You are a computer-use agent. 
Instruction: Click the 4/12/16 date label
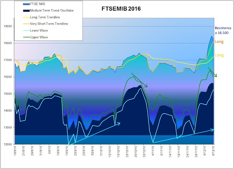[205, 151]
